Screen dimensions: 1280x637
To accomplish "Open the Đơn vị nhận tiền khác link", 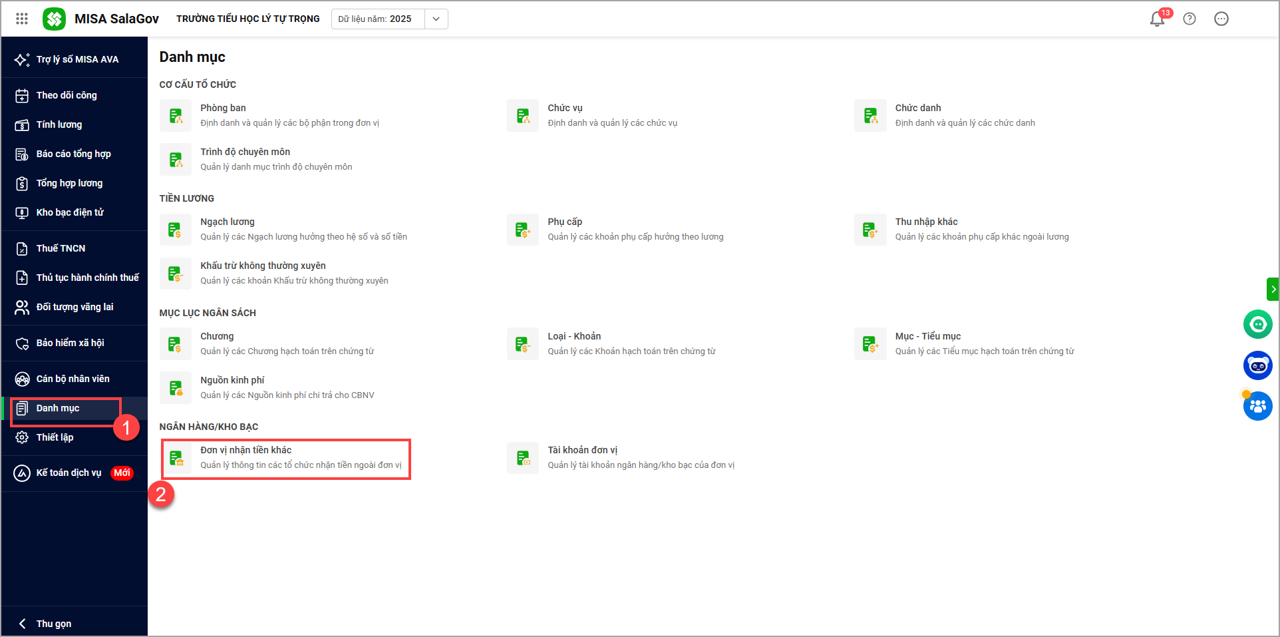I will coord(246,451).
